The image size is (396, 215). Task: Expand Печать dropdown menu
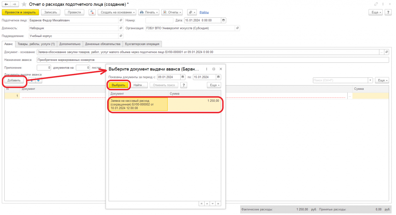click(149, 12)
